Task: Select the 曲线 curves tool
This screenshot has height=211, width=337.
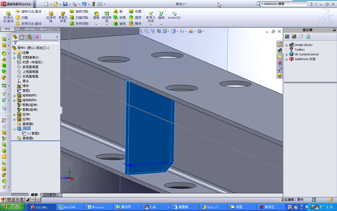Action: [161, 16]
